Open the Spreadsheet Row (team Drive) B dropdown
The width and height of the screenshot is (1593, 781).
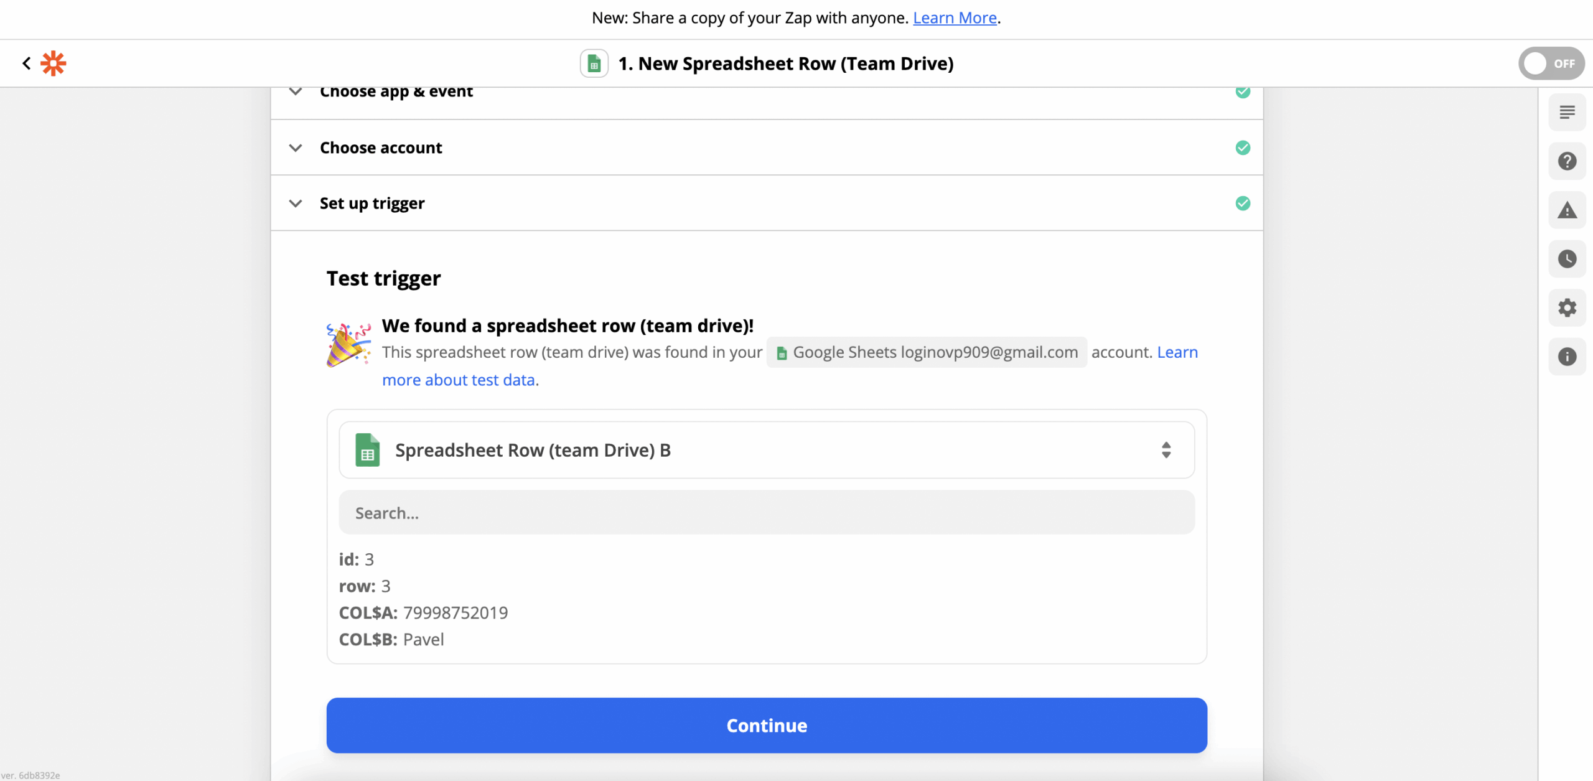(x=766, y=450)
